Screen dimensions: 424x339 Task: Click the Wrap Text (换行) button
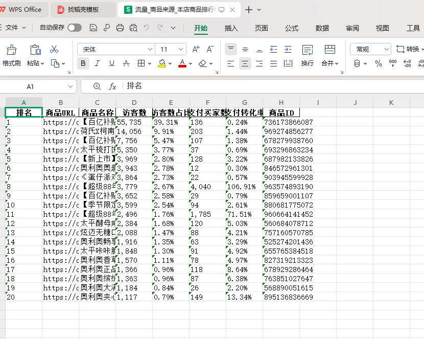(308, 56)
